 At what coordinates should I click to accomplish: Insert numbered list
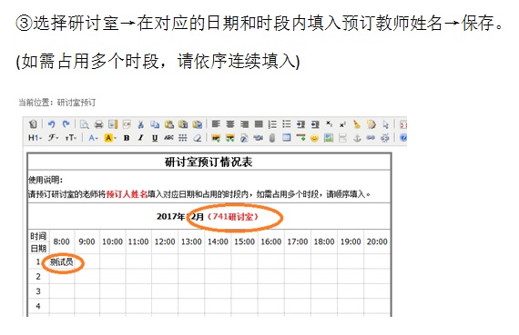pyautogui.click(x=272, y=124)
